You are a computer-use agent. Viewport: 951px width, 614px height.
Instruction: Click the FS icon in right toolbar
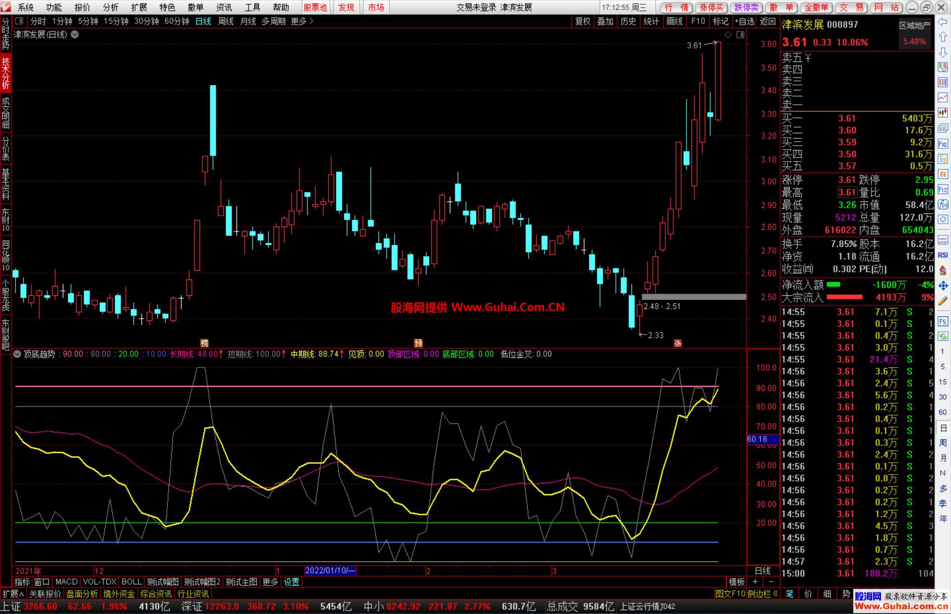(x=943, y=321)
